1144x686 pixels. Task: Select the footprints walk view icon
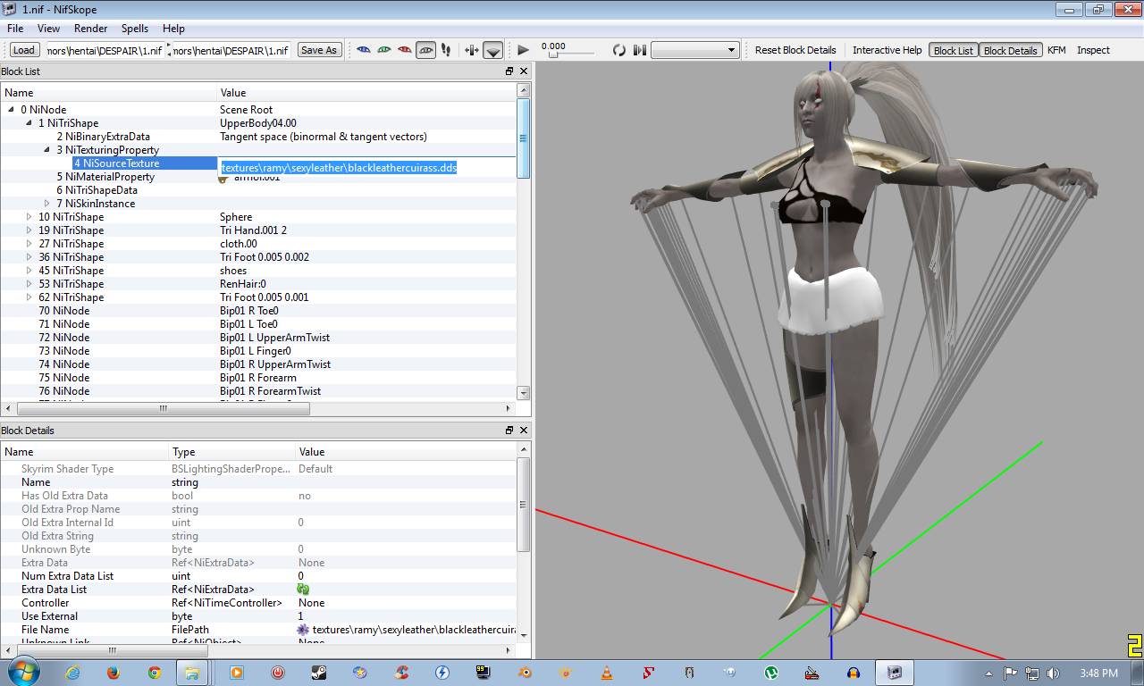(446, 50)
